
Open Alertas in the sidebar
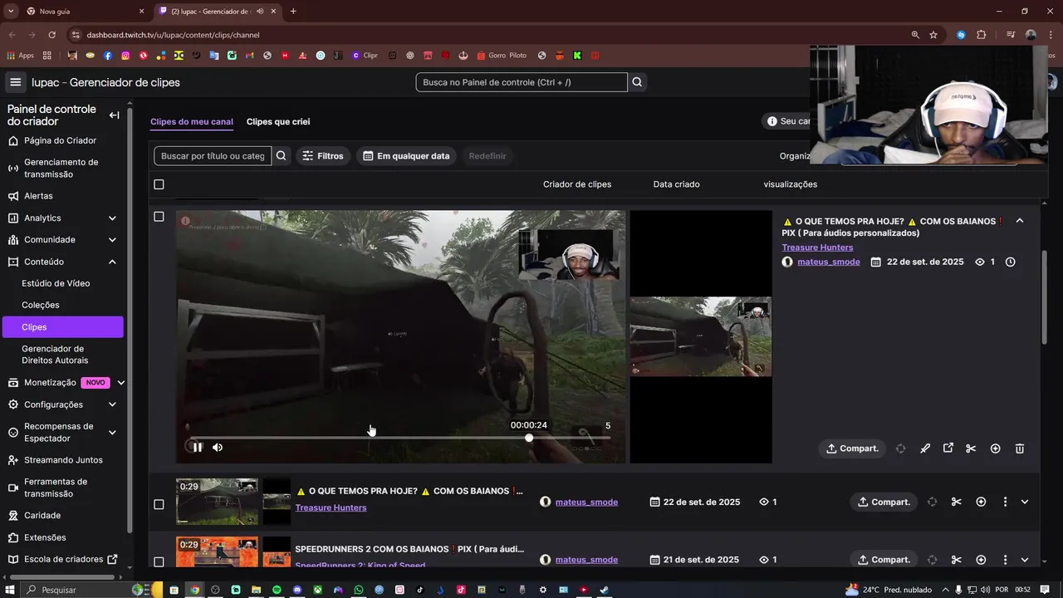[38, 196]
